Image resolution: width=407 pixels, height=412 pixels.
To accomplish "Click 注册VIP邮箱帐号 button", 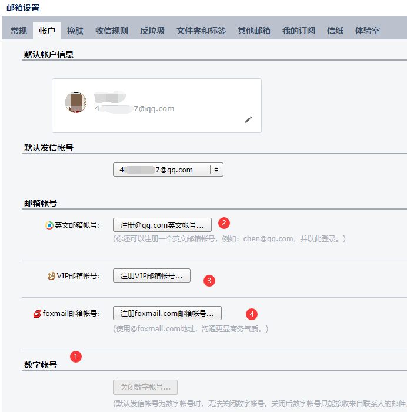I will (x=152, y=275).
